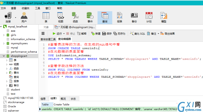Click 美化 SQL (Beautify SQL) button
This screenshot has width=203, height=112.
137,34
